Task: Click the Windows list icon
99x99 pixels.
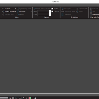Action: coord(91,15)
